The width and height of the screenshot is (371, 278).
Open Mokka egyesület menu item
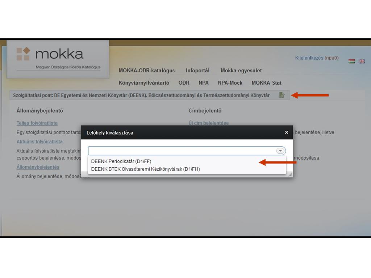coord(241,71)
